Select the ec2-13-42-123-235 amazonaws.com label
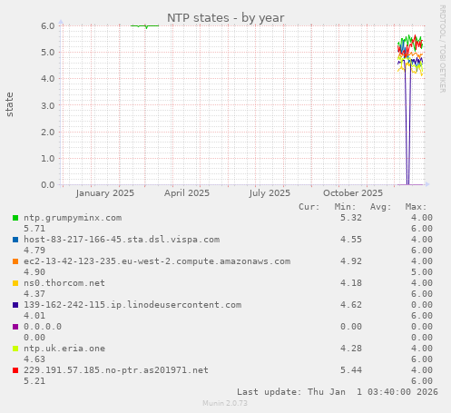 point(157,261)
